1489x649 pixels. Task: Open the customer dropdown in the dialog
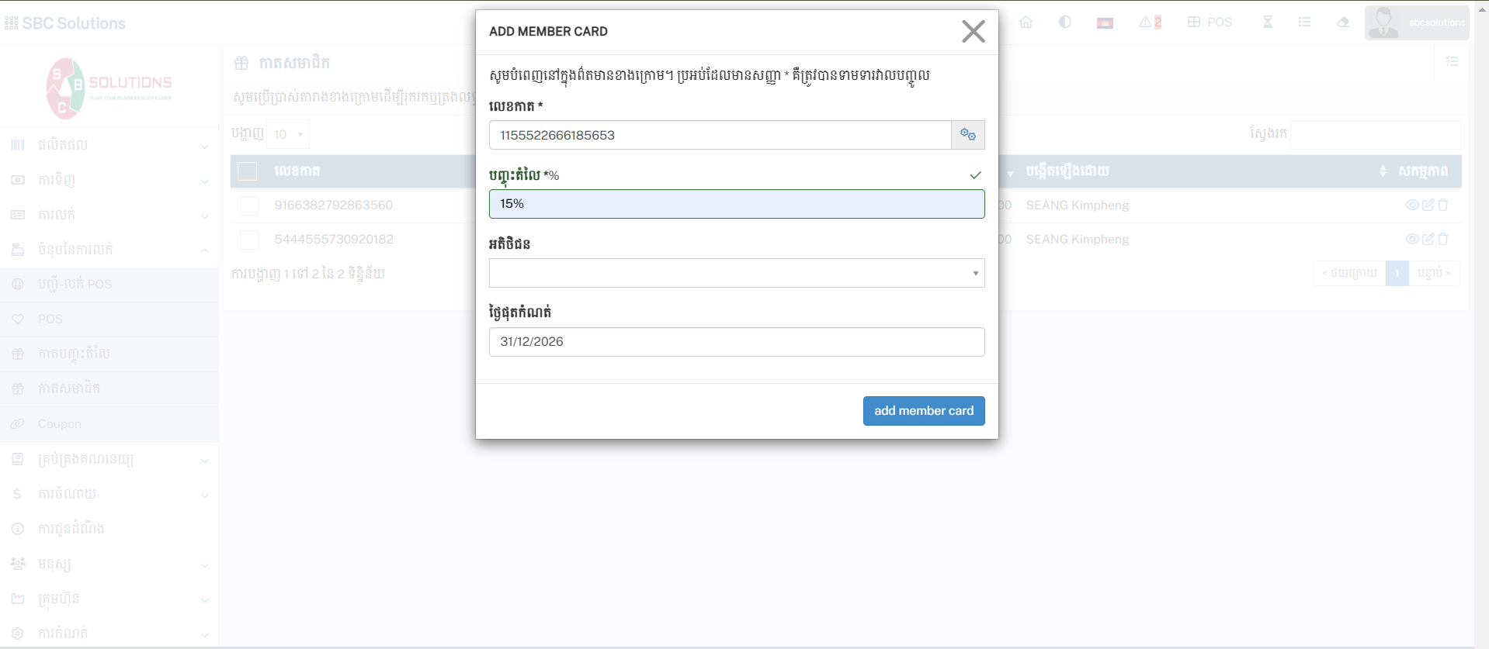[736, 273]
